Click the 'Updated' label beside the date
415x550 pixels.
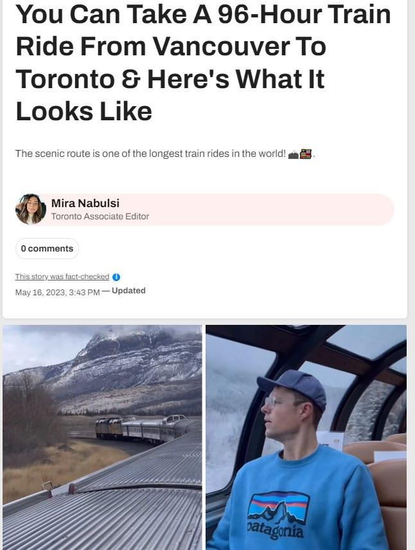[128, 291]
